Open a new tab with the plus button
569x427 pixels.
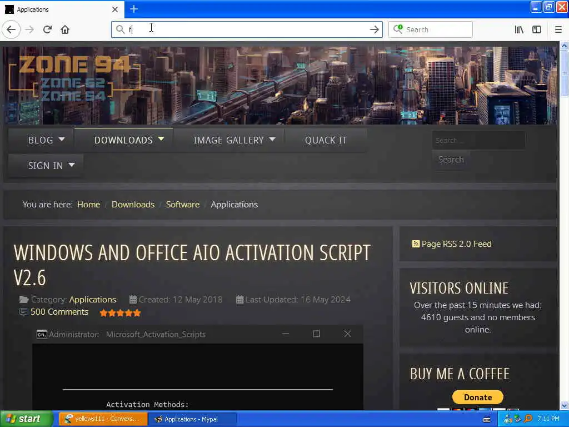tap(133, 9)
